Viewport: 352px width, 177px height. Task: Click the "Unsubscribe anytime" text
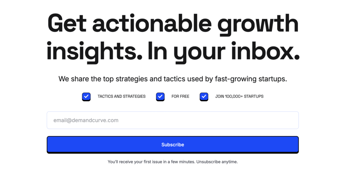coord(217,162)
